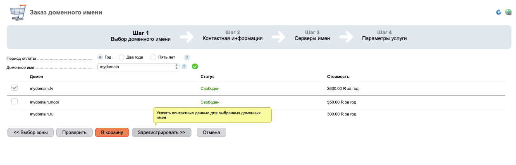
Task: Click the '<< Выбор зоны' button
Action: click(x=31, y=132)
